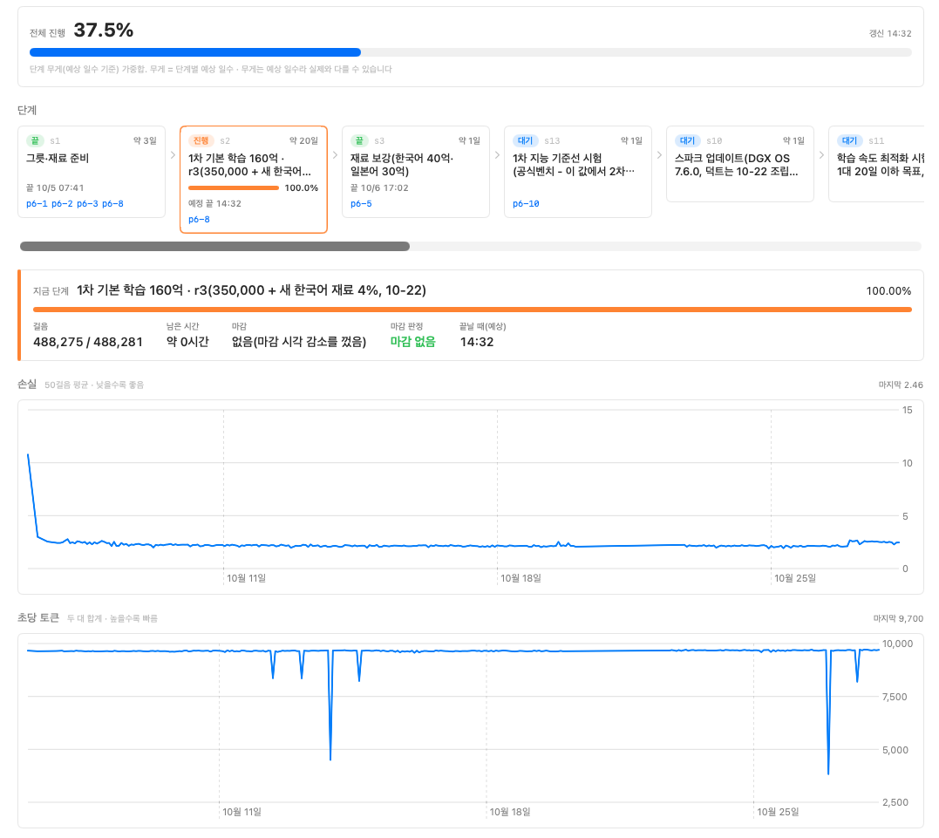Select the s11 학습 속도 최적화 card
Image resolution: width=939 pixels, height=838 pixels.
click(x=876, y=164)
